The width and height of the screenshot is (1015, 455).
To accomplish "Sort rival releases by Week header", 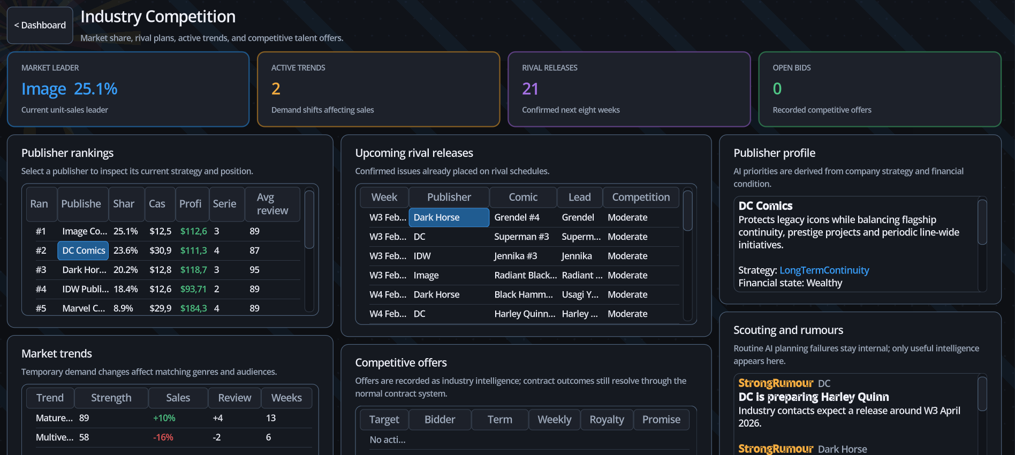I will pos(384,197).
